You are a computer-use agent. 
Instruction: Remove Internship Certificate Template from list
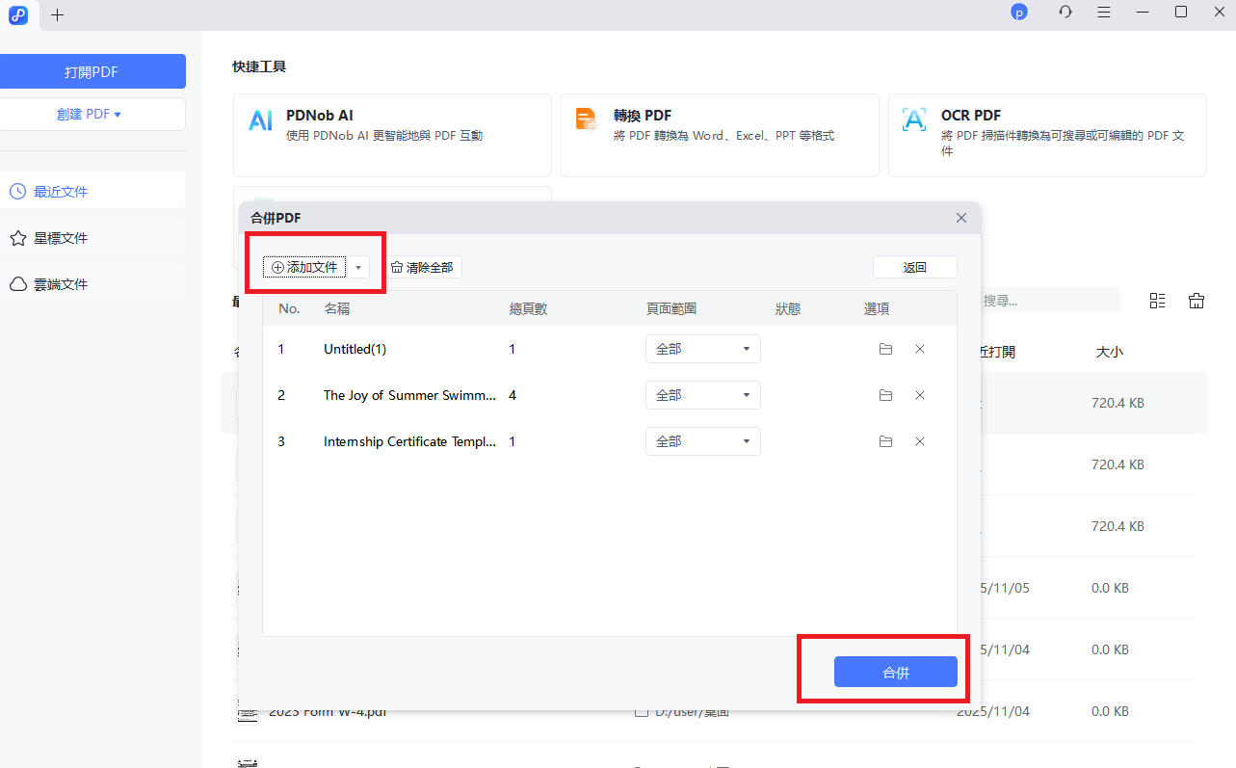pos(919,441)
